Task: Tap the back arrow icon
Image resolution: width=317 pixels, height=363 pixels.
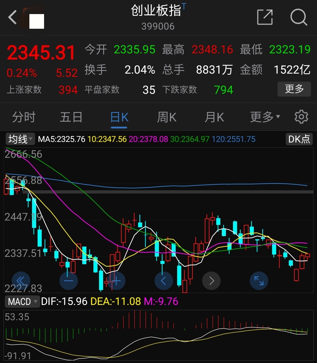Action: (12, 17)
